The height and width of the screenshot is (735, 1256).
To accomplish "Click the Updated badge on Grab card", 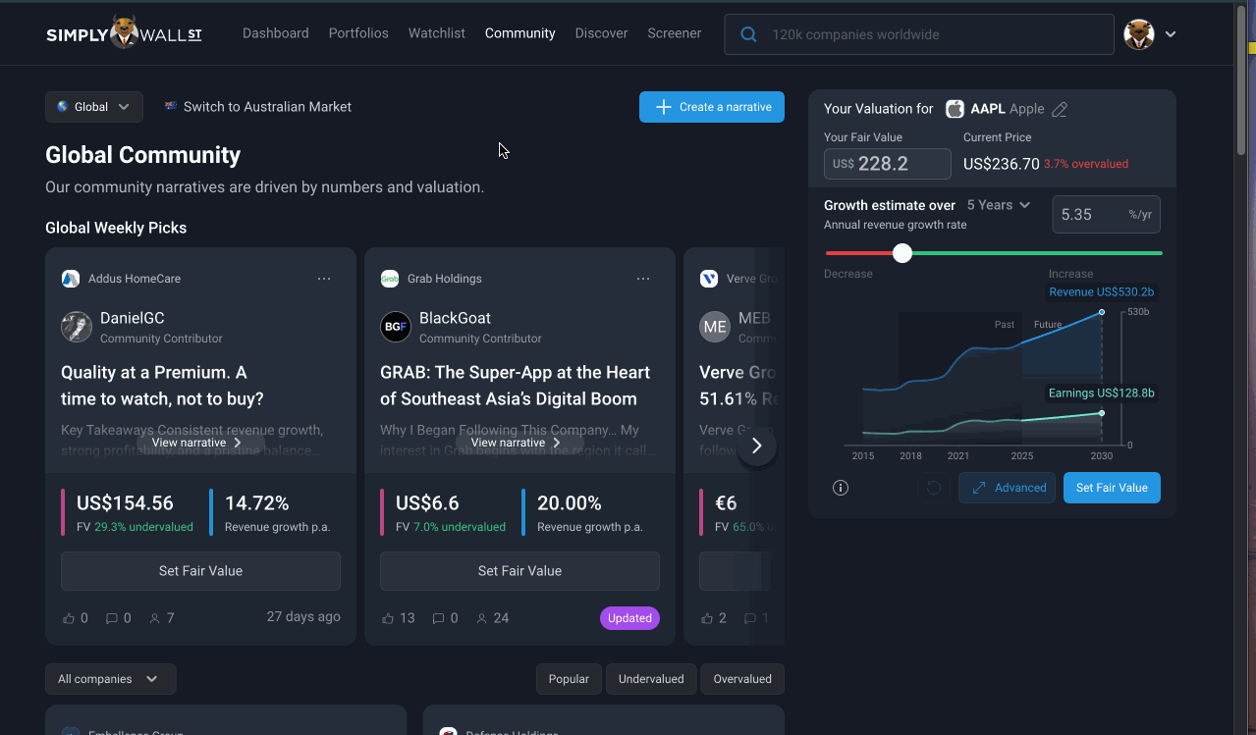I will click(x=629, y=618).
